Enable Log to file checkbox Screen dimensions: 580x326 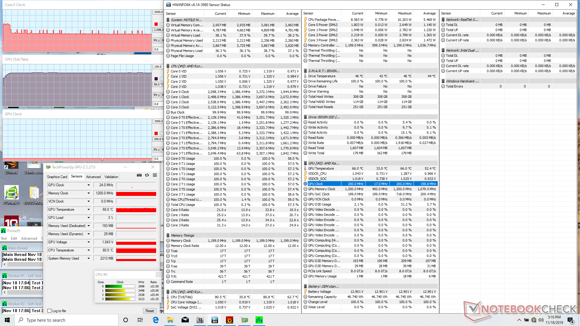tap(50, 311)
